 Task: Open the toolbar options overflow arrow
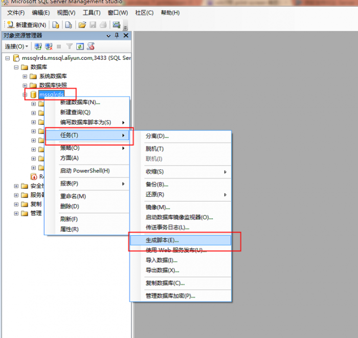pyautogui.click(x=125, y=28)
